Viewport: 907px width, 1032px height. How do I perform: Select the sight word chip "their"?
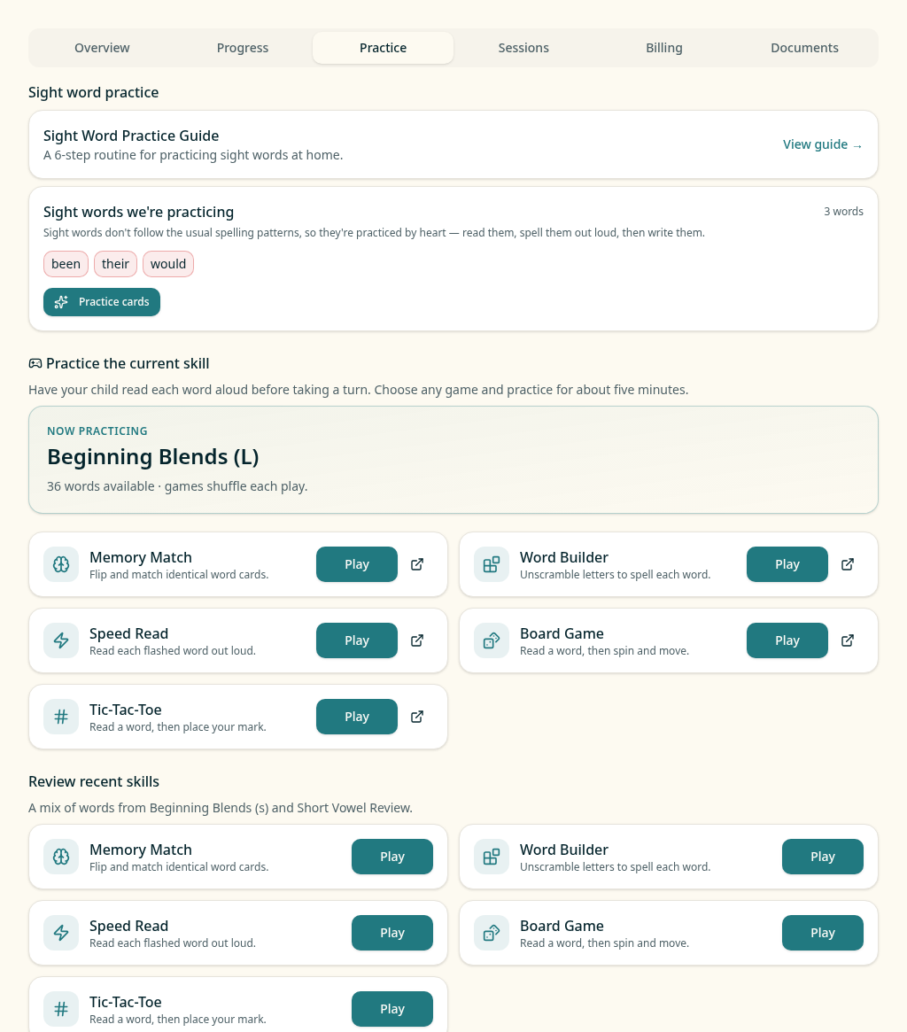115,264
